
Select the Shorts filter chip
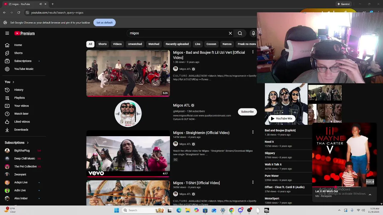[x=102, y=44]
